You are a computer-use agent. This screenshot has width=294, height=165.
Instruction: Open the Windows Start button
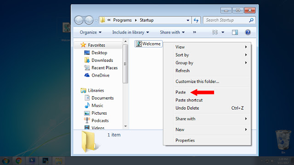pyautogui.click(x=6, y=161)
